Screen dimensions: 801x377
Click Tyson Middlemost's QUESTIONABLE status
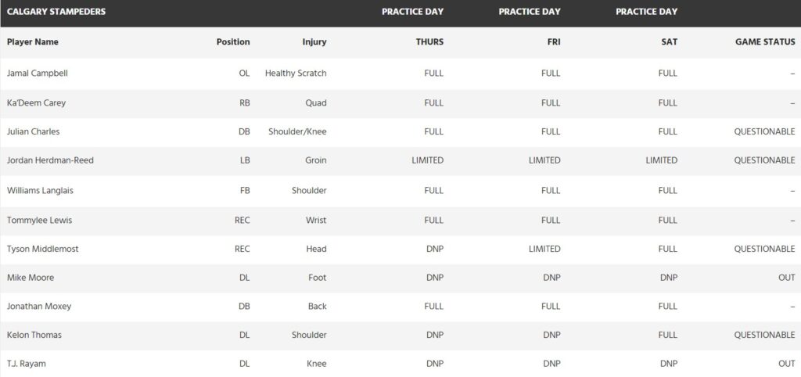tap(764, 249)
